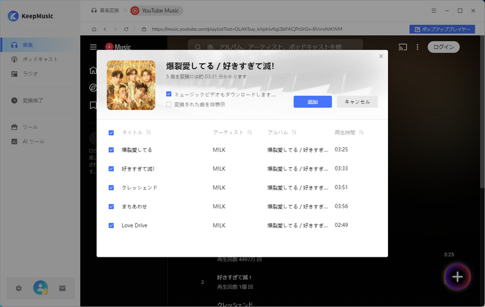This screenshot has width=485, height=307.
Task: Toggle ミュージックビデオもダウンロード checkbox
Action: point(169,94)
